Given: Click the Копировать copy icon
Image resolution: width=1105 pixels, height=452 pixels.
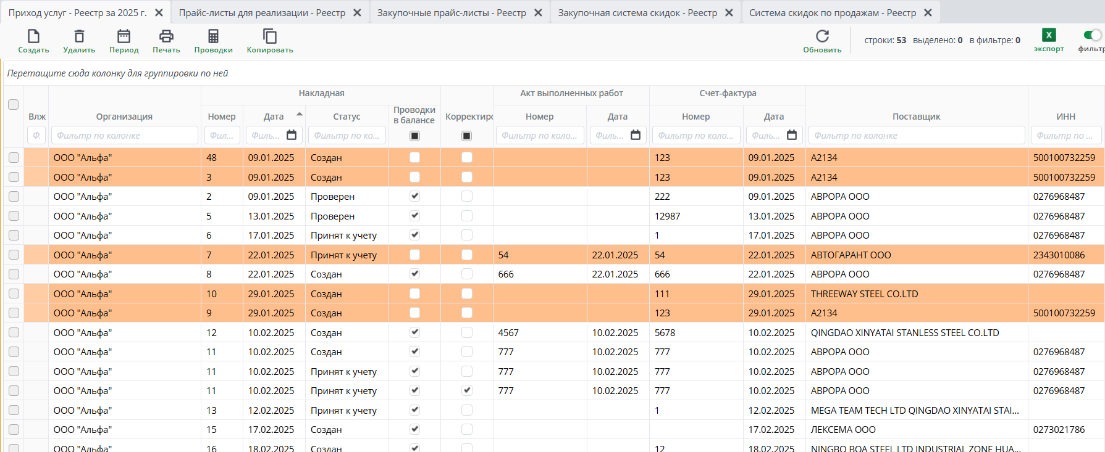Looking at the screenshot, I should coord(270,36).
